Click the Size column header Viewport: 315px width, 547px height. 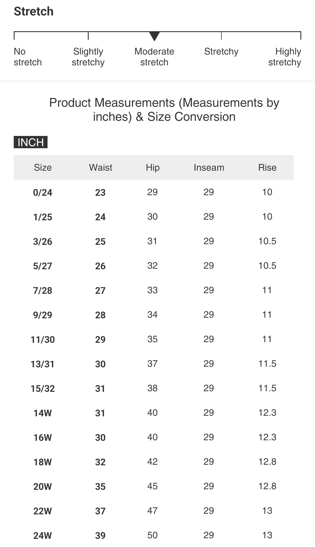pyautogui.click(x=43, y=167)
